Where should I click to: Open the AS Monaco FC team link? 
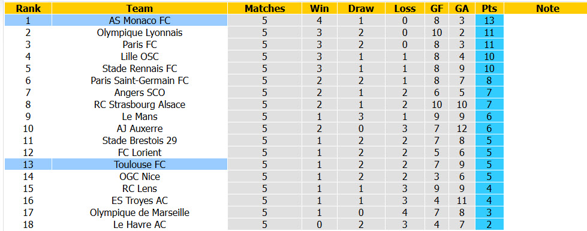tap(140, 20)
